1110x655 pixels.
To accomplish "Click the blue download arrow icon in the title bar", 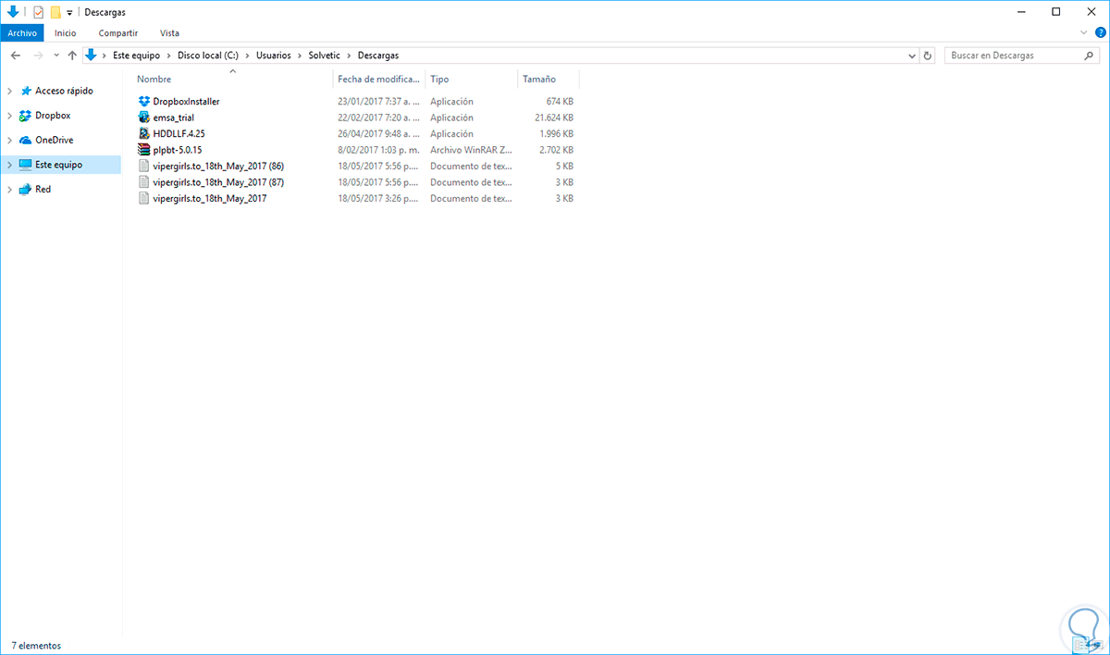I will [13, 12].
